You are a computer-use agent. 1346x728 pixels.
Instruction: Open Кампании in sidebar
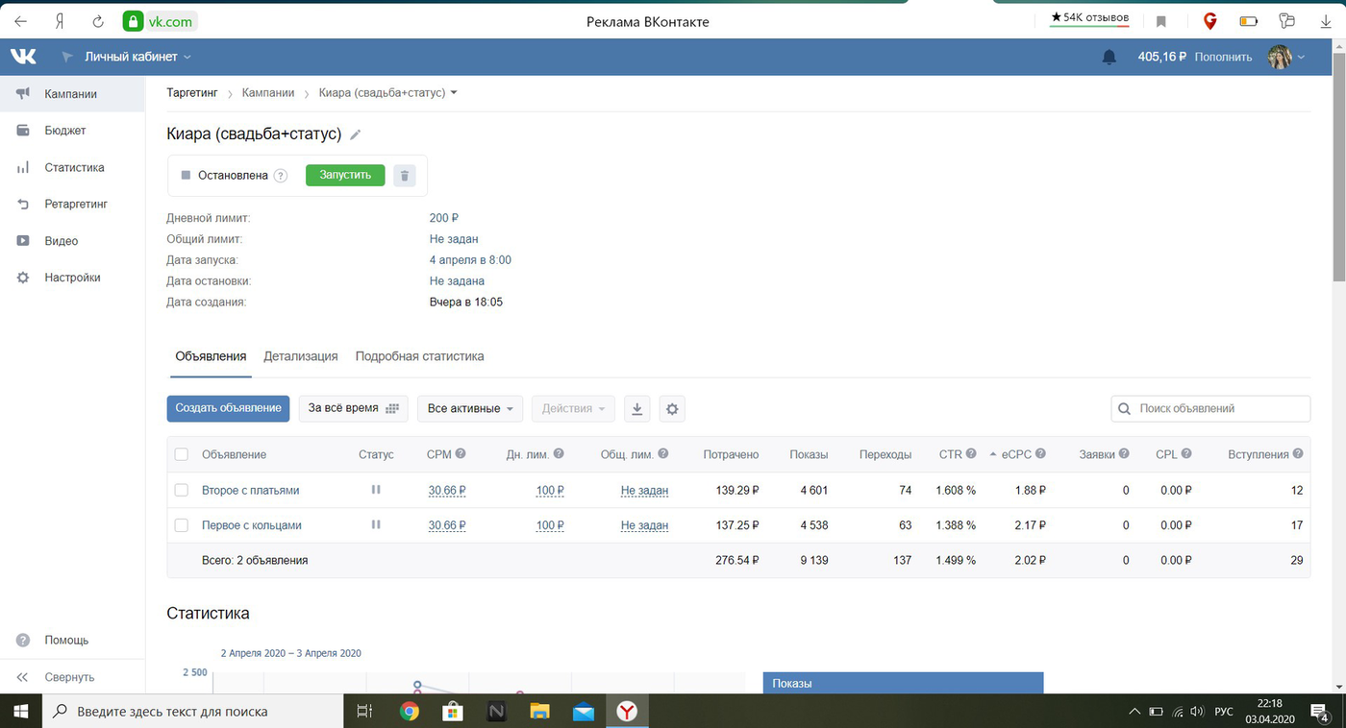pos(72,94)
